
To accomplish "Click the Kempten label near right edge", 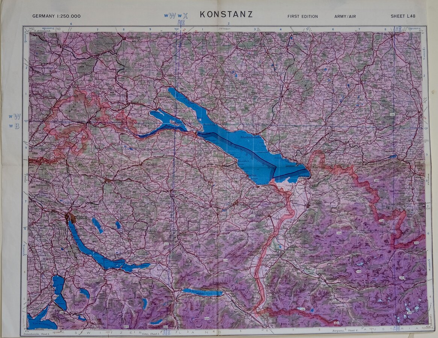I will [x=412, y=112].
